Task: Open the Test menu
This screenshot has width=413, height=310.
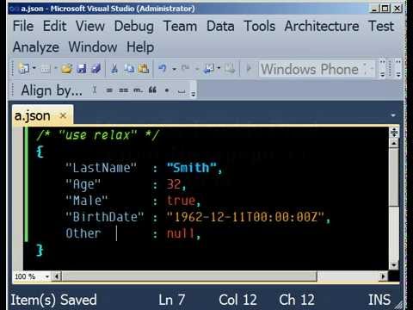Action: pos(381,27)
